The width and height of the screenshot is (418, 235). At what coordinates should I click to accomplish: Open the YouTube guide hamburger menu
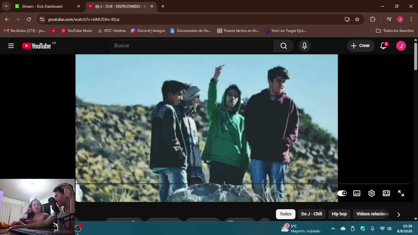click(x=11, y=46)
